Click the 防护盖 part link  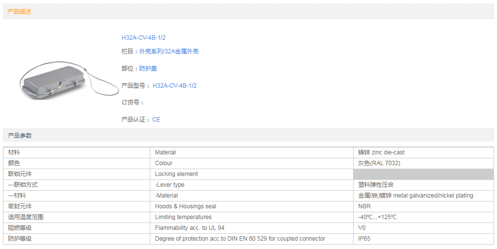click(x=148, y=69)
